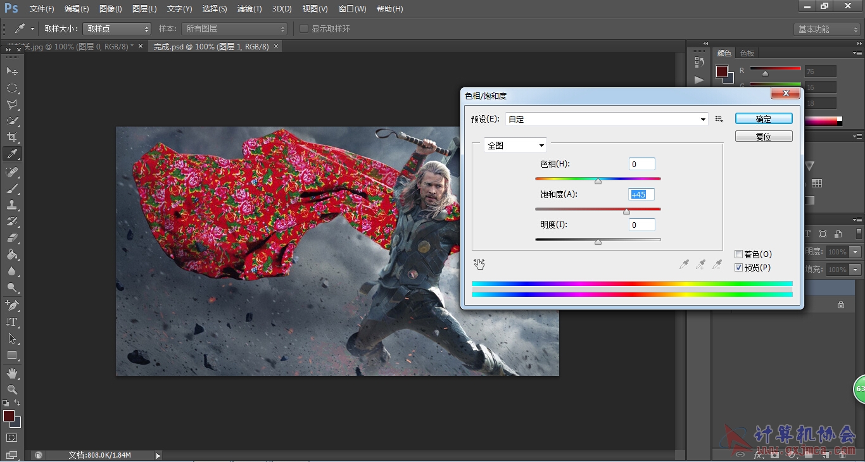
Task: Swap foreground and background colors
Action: (x=17, y=403)
